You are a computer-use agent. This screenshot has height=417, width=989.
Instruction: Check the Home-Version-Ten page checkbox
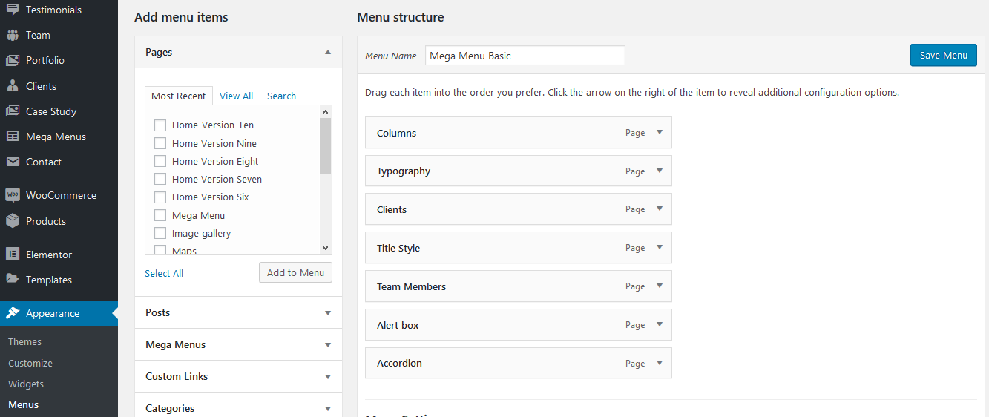pos(160,125)
